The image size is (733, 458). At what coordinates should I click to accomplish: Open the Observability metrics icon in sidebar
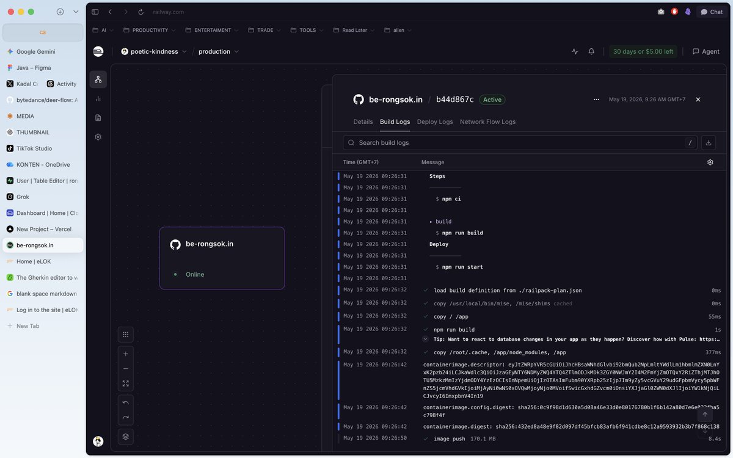pyautogui.click(x=98, y=98)
